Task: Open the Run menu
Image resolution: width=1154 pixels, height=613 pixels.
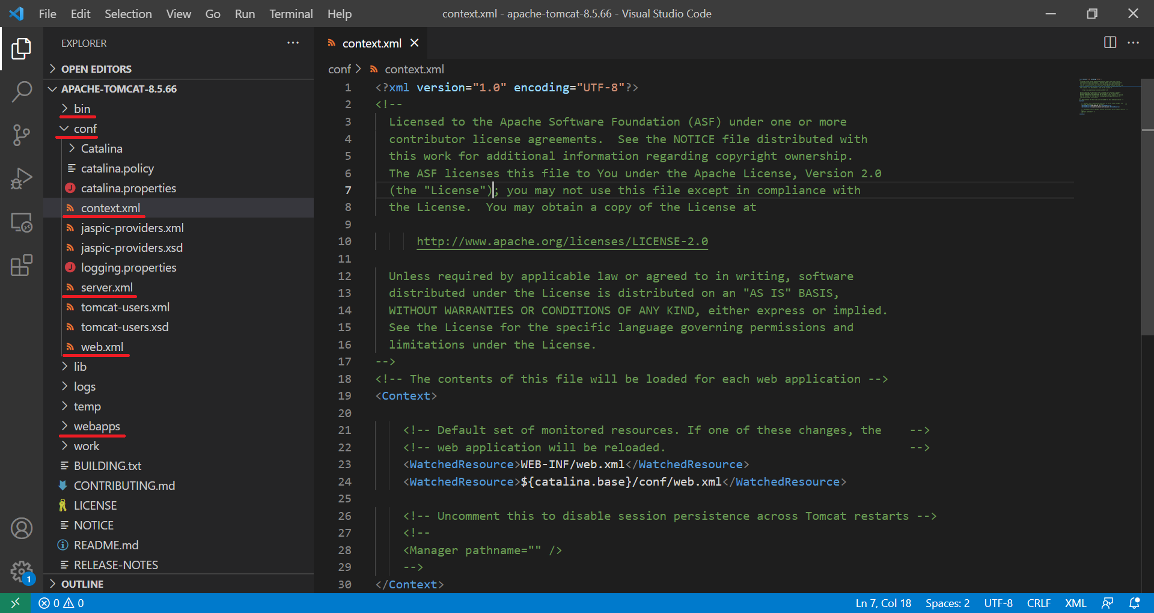Action: (x=245, y=14)
